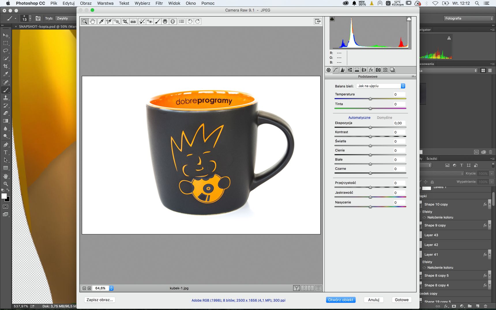Image resolution: width=496 pixels, height=310 pixels.
Task: Click the Anuluj button
Action: pos(374,300)
